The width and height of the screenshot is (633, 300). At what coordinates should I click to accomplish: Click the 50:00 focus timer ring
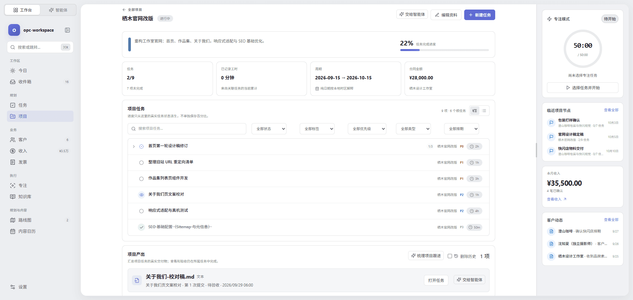pyautogui.click(x=583, y=49)
